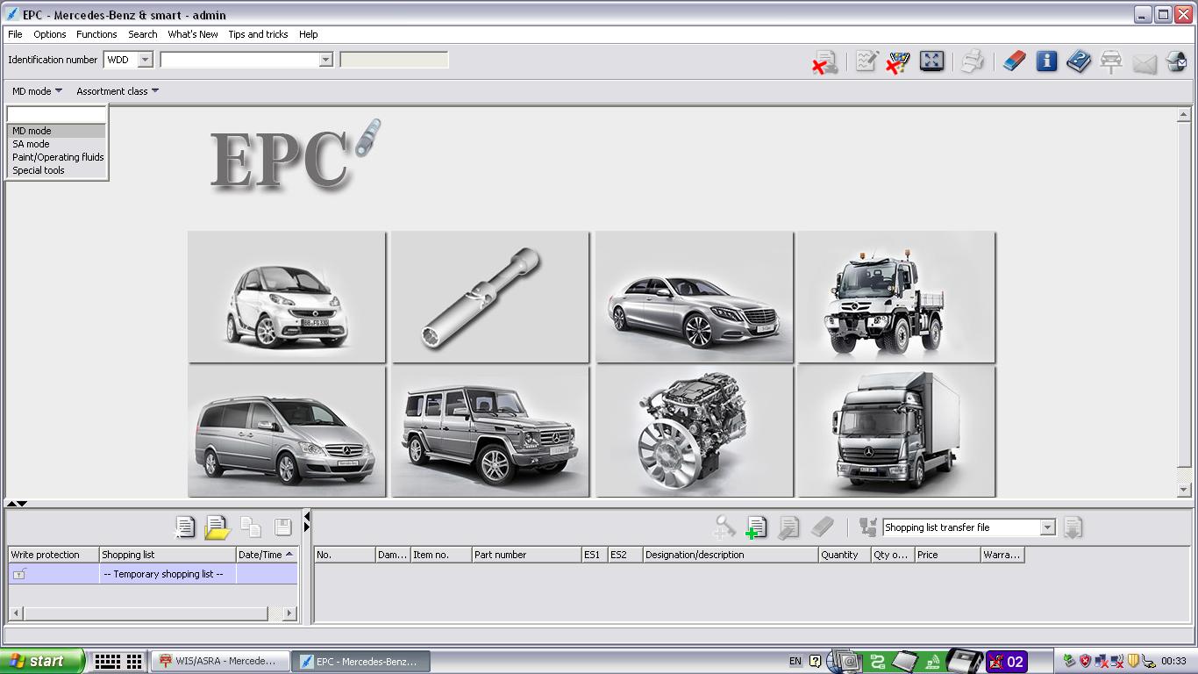Screen dimensions: 1198x674
Task: Click the transfer icon left of transfer file dropdown
Action: (x=867, y=527)
